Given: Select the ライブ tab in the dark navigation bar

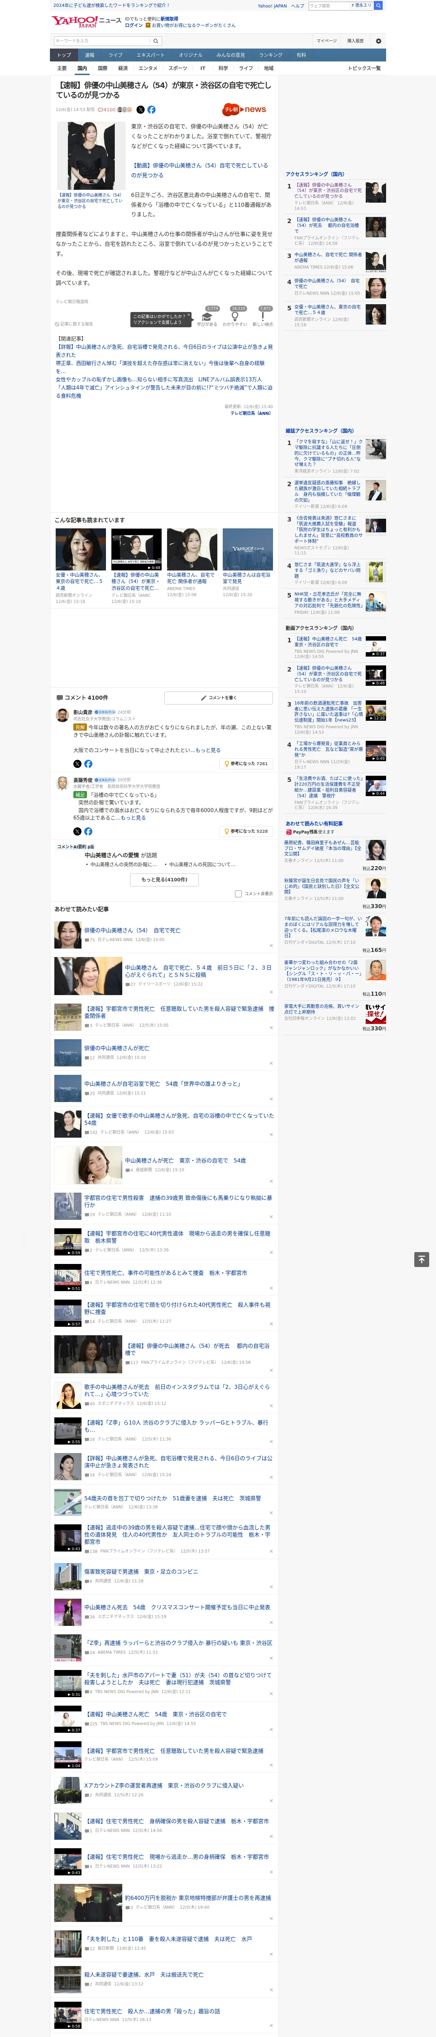Looking at the screenshot, I should pos(115,55).
